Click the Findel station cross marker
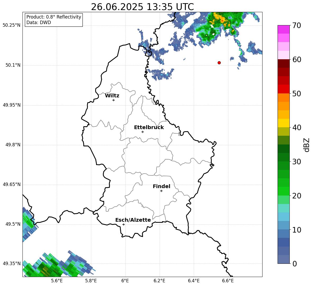 point(161,191)
